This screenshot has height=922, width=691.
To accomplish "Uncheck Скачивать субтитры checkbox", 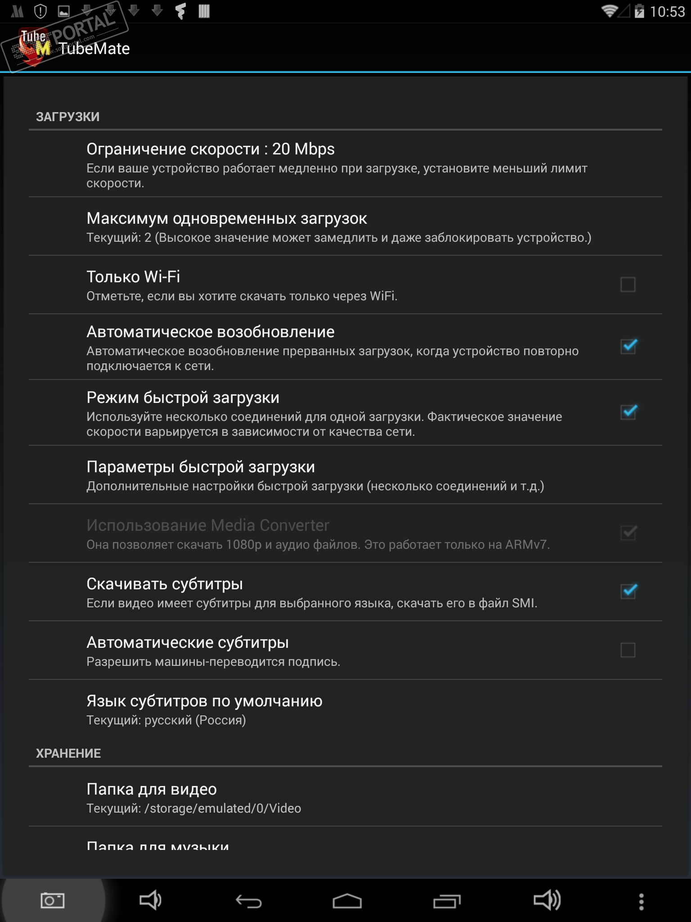I will pos(628,591).
